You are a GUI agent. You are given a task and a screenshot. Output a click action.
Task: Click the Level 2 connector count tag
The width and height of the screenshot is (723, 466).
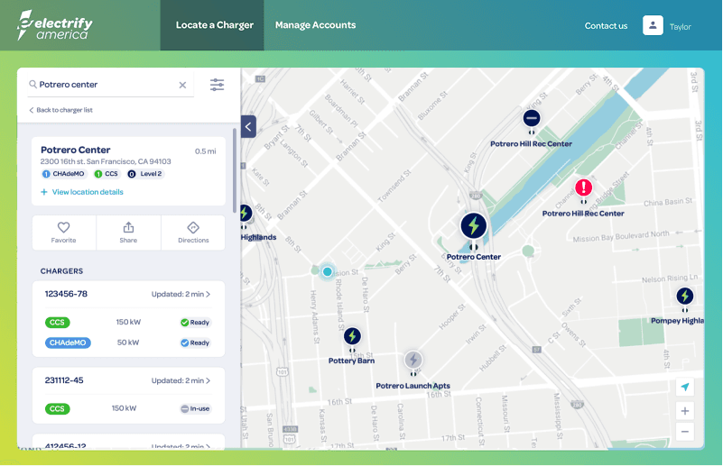coord(145,174)
